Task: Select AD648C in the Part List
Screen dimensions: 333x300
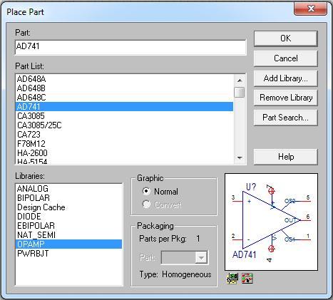Action: pyautogui.click(x=124, y=98)
